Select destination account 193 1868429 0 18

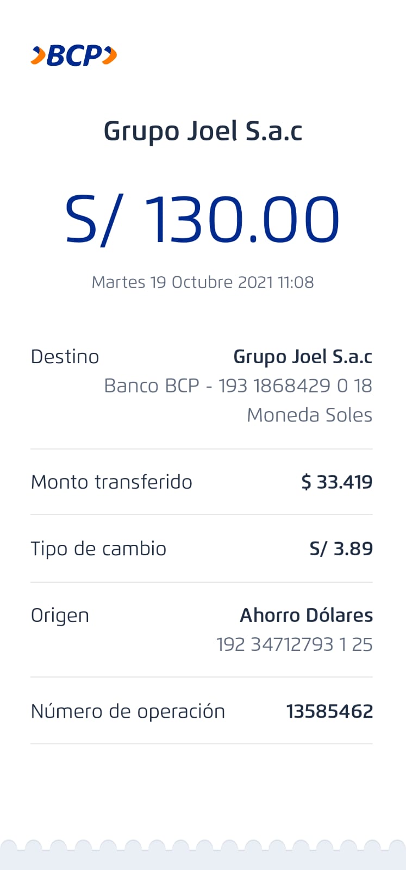coord(295,386)
